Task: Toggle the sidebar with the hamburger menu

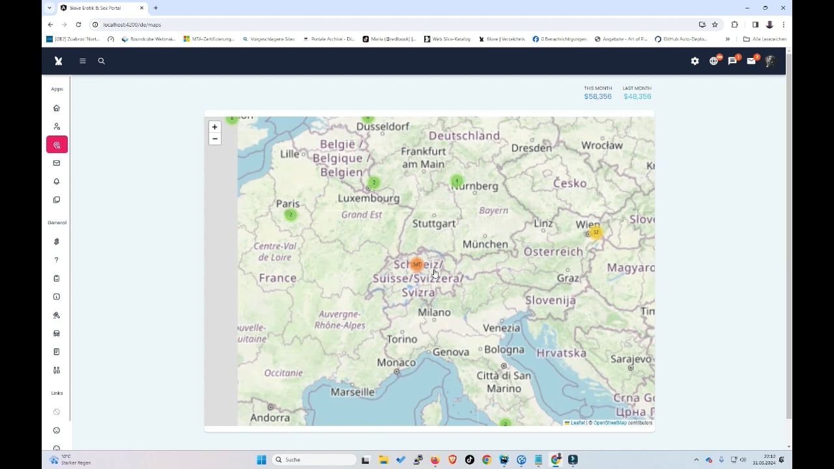Action: 83,61
